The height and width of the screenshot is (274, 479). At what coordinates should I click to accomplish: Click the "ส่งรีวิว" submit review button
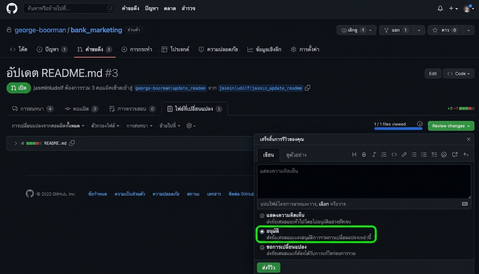(x=269, y=268)
